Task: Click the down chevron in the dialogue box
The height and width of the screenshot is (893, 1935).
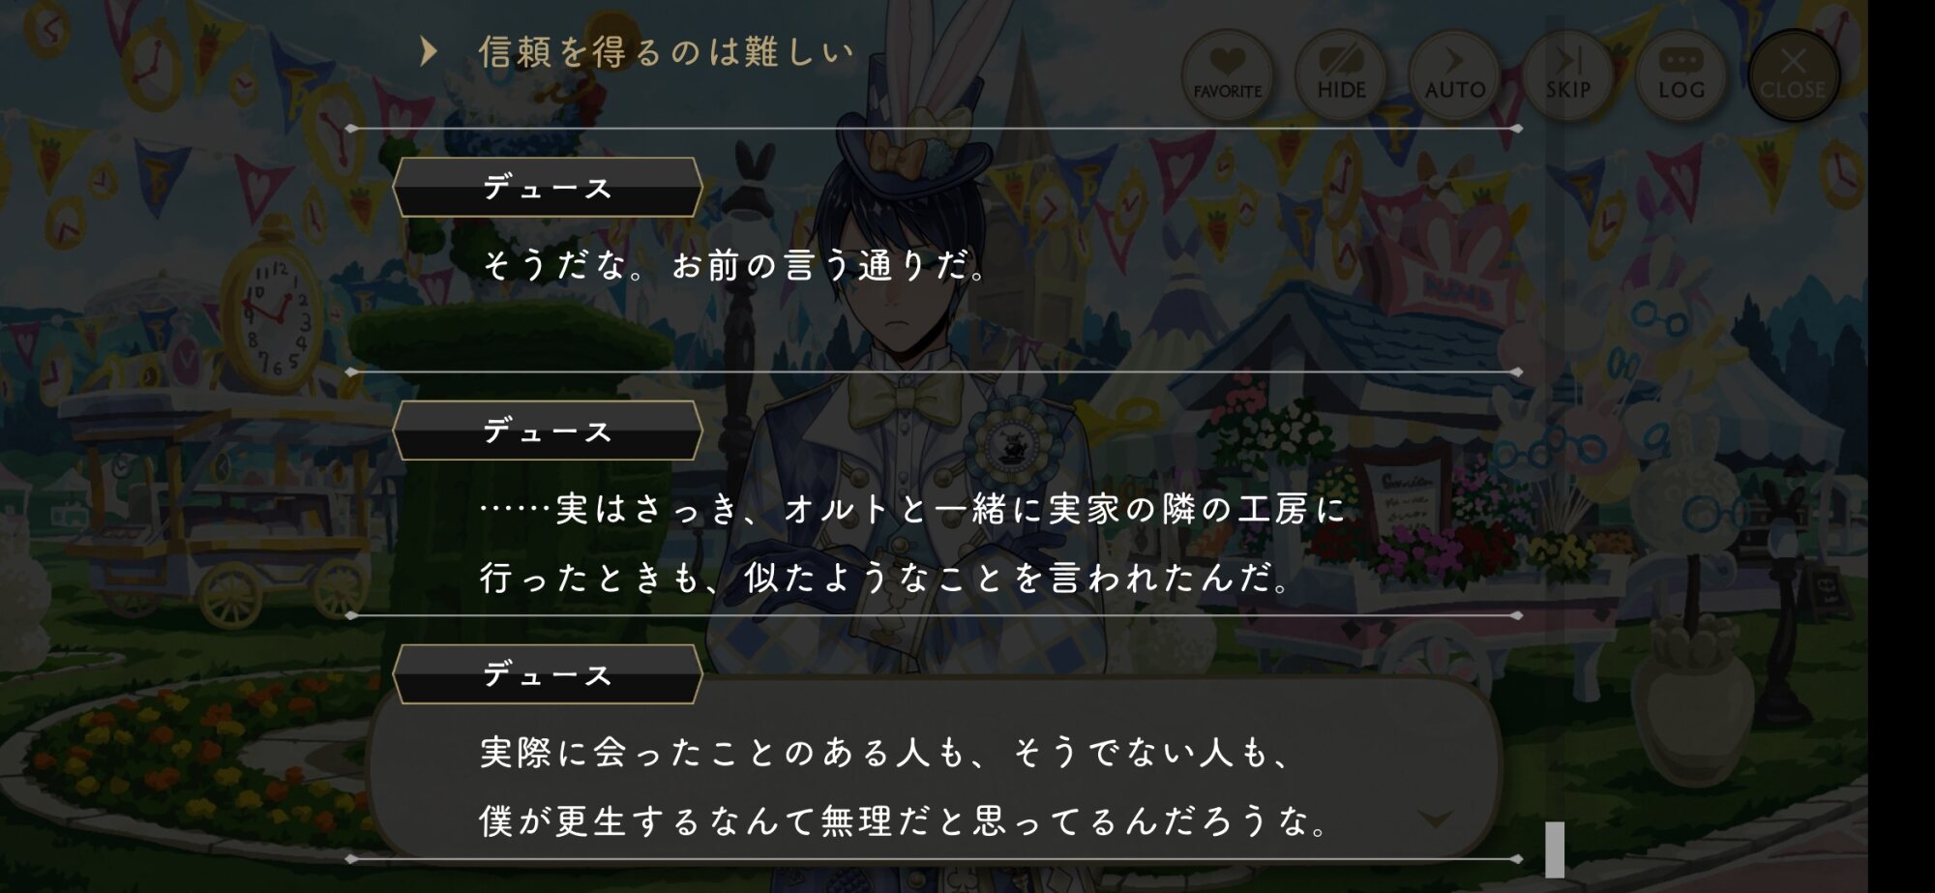Action: pyautogui.click(x=1435, y=819)
